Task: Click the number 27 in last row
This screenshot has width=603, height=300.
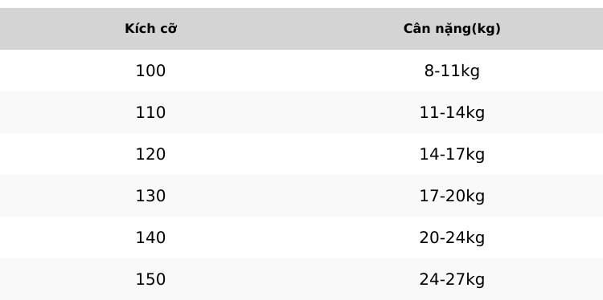Action: (456, 279)
